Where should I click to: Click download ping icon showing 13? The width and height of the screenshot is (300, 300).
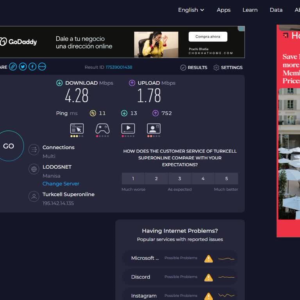(124, 113)
